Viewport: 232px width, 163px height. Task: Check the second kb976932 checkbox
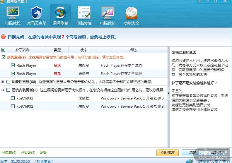13,106
